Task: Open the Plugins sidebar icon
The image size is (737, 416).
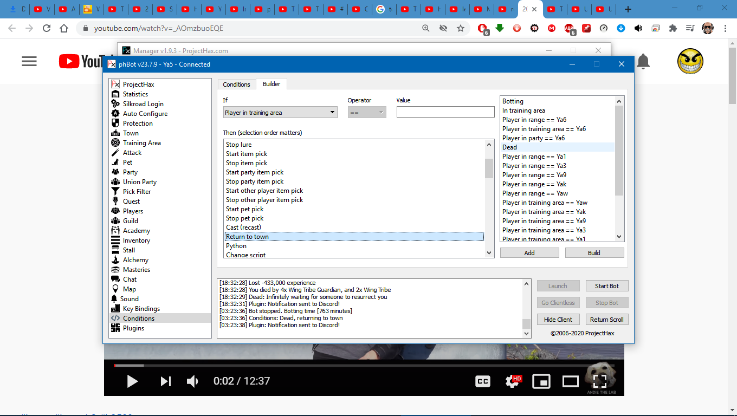Action: [x=115, y=328]
